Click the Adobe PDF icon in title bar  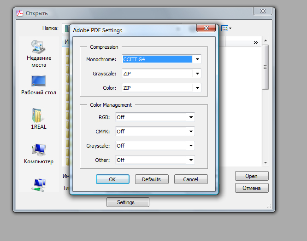click(x=19, y=13)
